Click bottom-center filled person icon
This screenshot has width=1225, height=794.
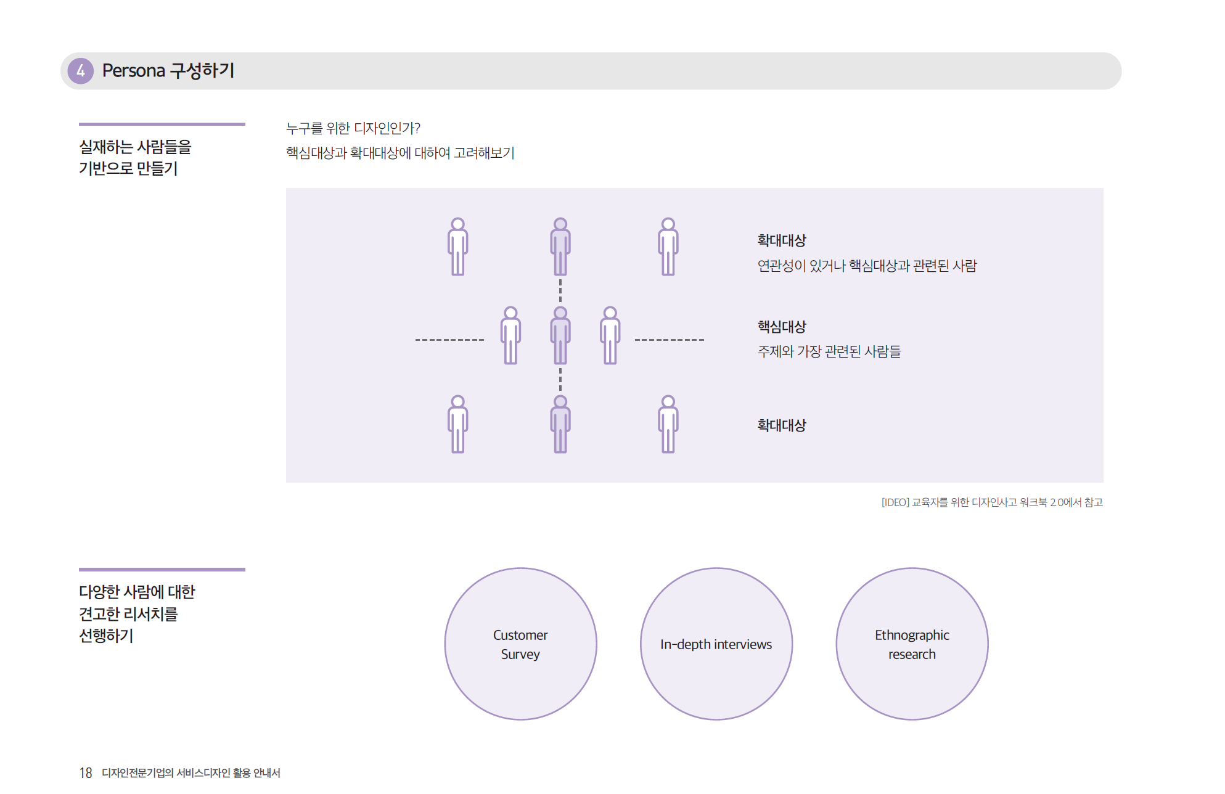tap(560, 425)
